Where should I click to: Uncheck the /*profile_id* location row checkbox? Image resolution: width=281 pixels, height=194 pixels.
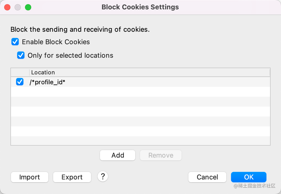(20, 82)
